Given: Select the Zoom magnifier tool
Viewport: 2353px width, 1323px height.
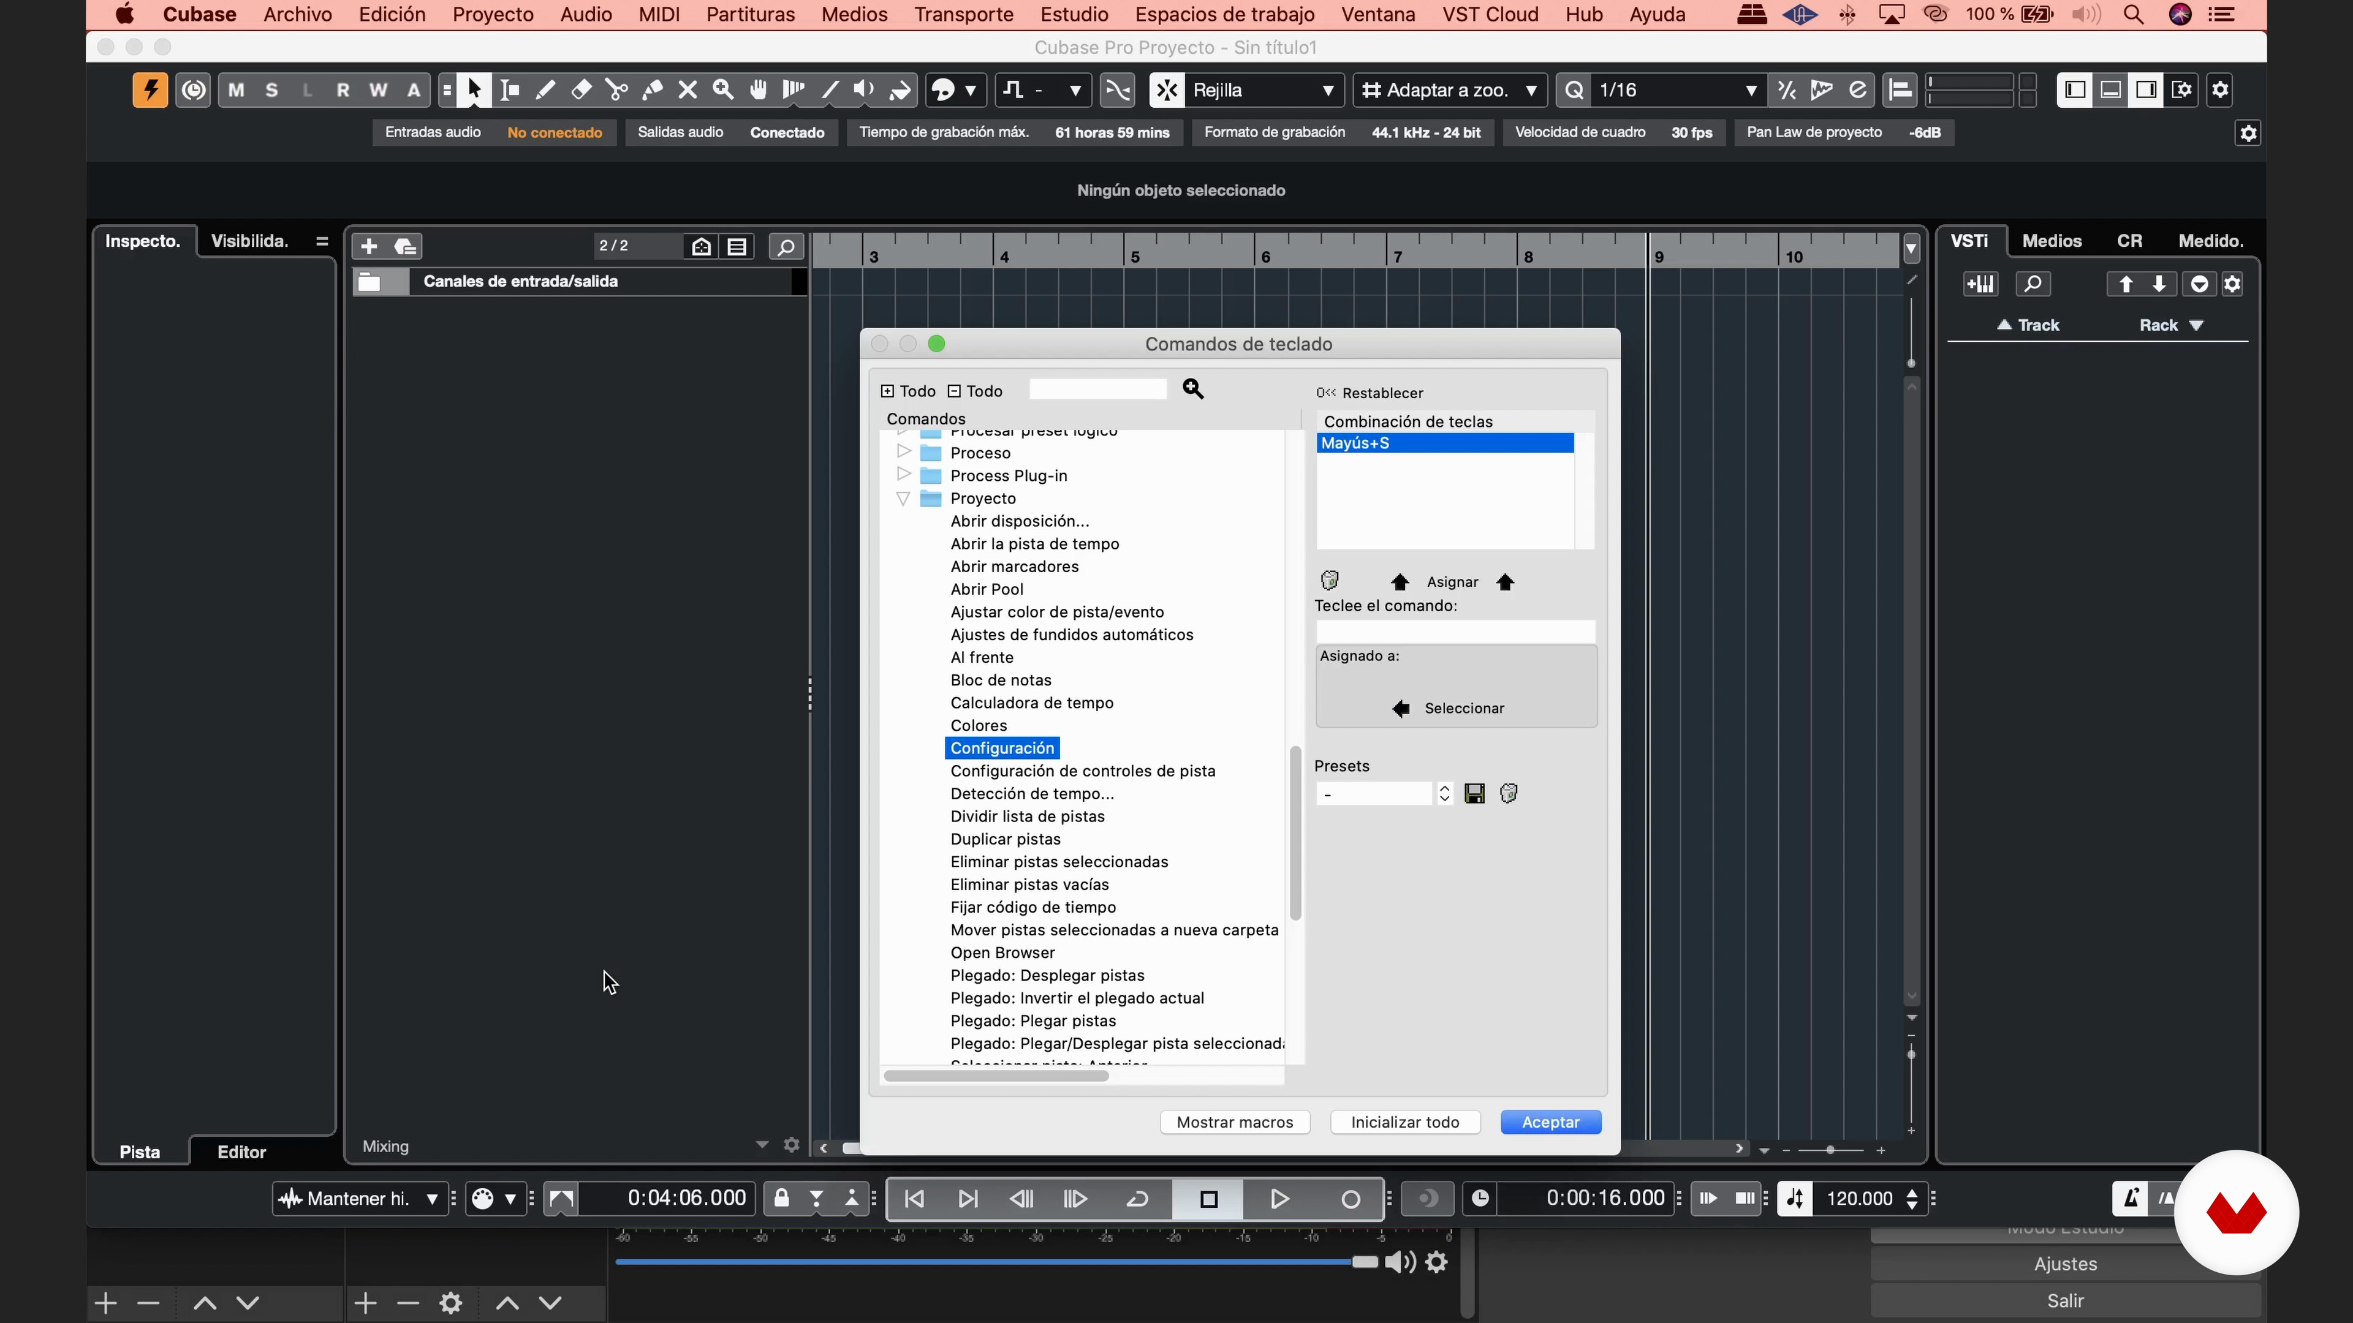Looking at the screenshot, I should click(x=724, y=89).
